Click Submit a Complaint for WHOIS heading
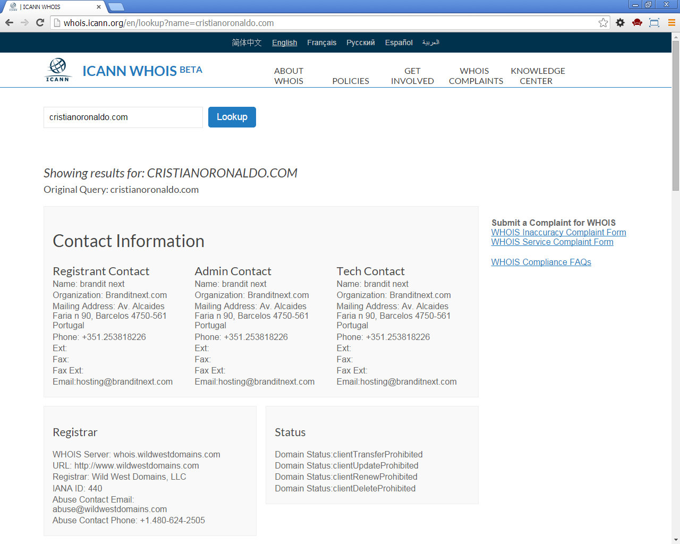The image size is (680, 544). [554, 223]
